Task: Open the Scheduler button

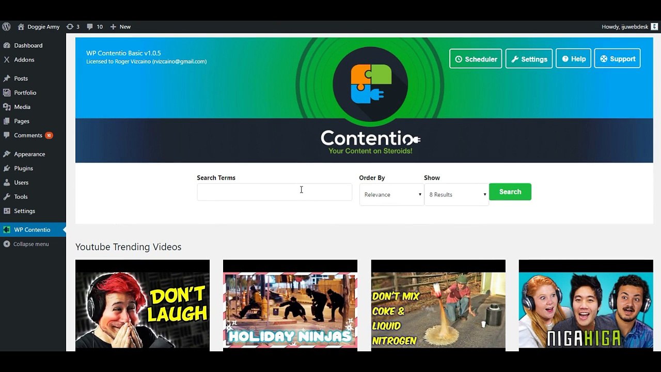Action: pos(476,59)
